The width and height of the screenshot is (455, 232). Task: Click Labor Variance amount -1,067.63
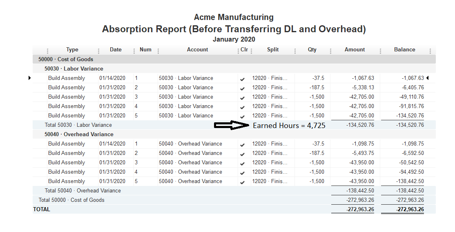click(363, 78)
